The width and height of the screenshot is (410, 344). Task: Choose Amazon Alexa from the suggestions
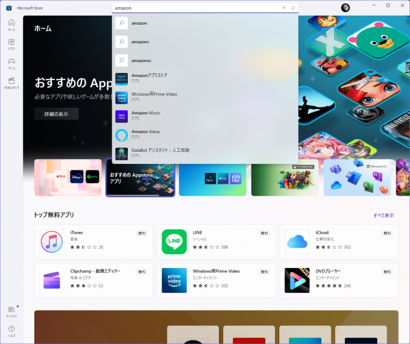click(205, 135)
